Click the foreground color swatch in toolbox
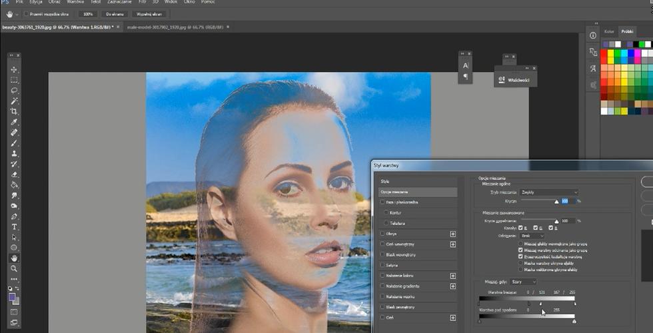Image resolution: width=653 pixels, height=333 pixels. pos(12,297)
